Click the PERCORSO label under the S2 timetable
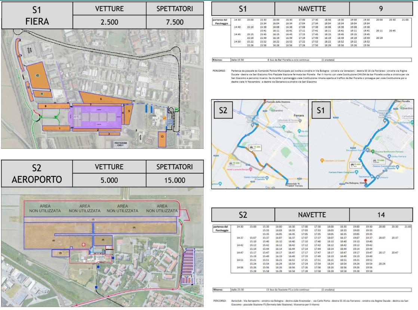This screenshot has height=310, width=418. click(x=219, y=301)
